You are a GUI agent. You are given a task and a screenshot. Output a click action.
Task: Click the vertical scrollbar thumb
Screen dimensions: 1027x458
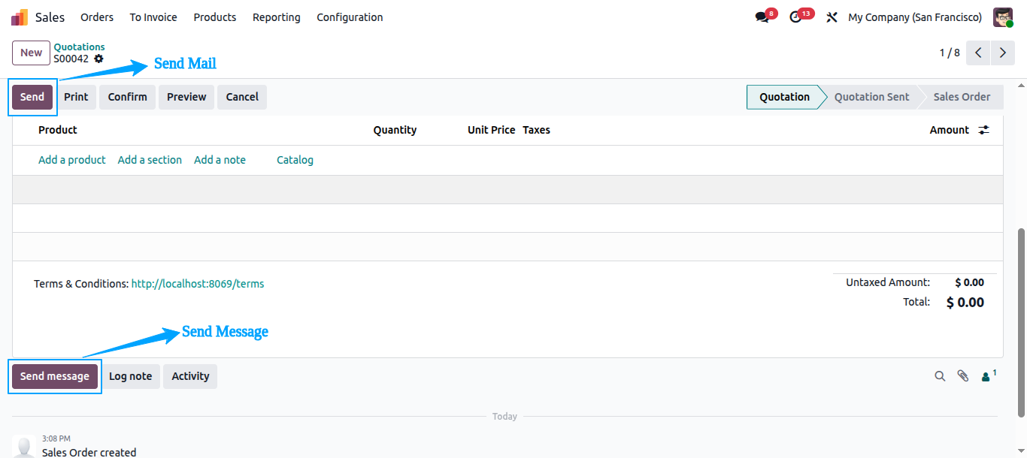(x=1021, y=323)
